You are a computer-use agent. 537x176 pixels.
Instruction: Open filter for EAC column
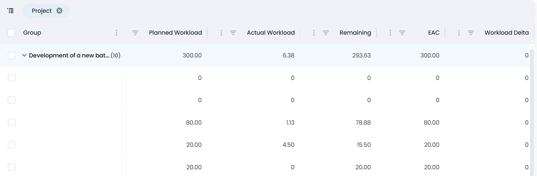point(402,33)
